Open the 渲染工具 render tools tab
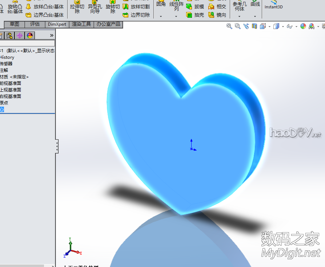The image size is (325, 267). [x=81, y=24]
